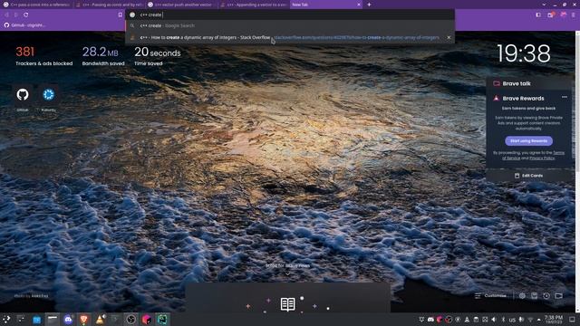Click the forward navigation arrow
This screenshot has height=326, width=580.
tap(16, 14)
